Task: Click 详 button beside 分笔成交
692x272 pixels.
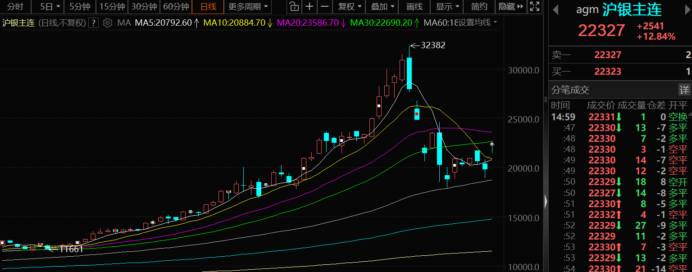Action: pyautogui.click(x=684, y=90)
